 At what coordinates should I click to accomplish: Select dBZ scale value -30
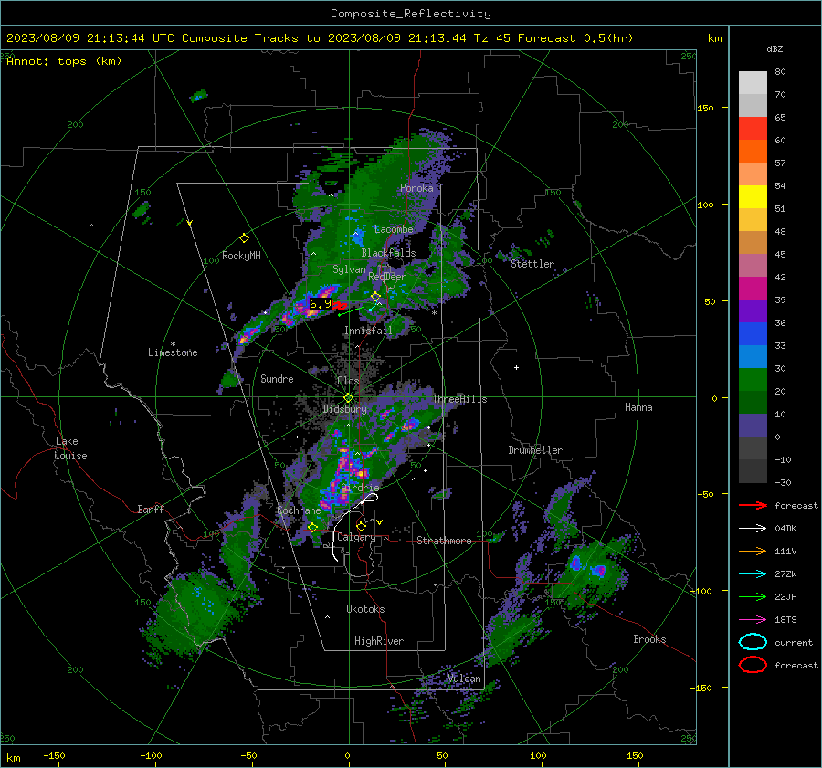pyautogui.click(x=783, y=482)
